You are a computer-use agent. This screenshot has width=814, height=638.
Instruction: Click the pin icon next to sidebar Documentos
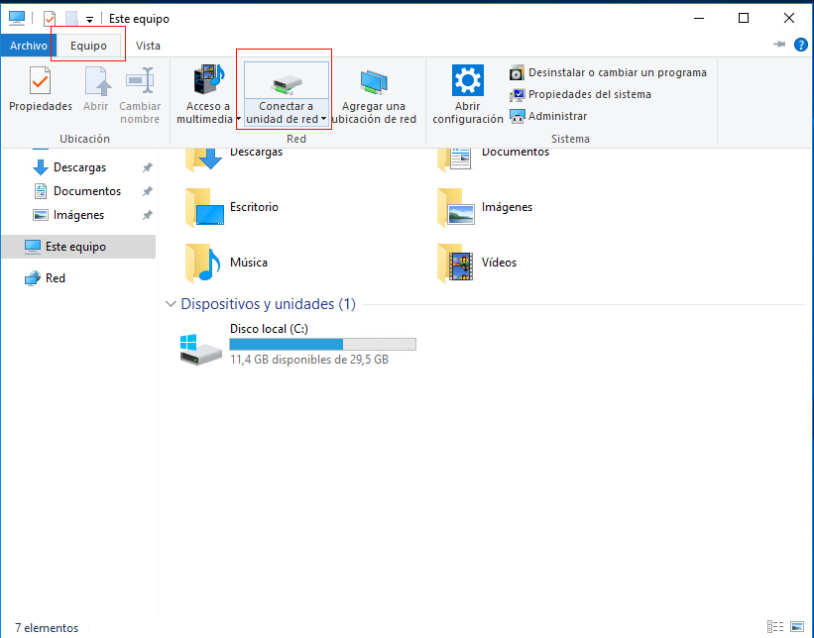tap(148, 191)
